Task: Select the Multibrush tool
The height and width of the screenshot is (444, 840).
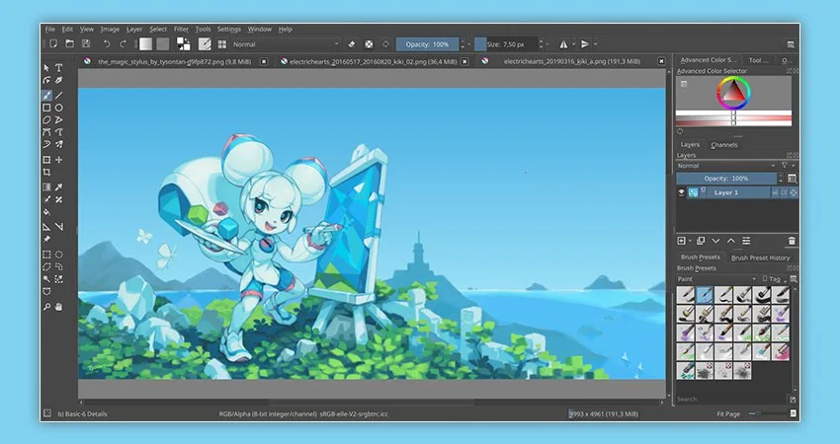Action: 59,144
